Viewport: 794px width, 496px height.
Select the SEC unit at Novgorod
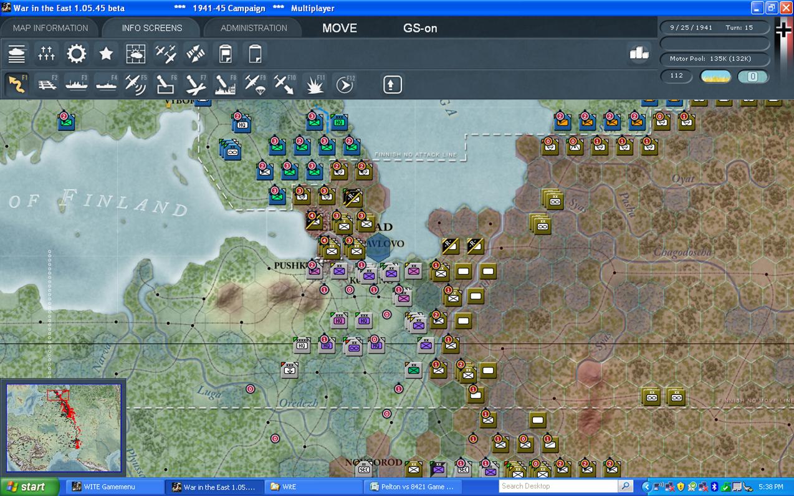(365, 468)
